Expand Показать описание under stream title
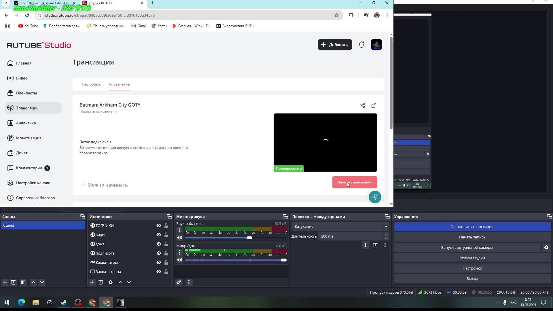Viewport: 553px width, 311px height. pos(98,111)
